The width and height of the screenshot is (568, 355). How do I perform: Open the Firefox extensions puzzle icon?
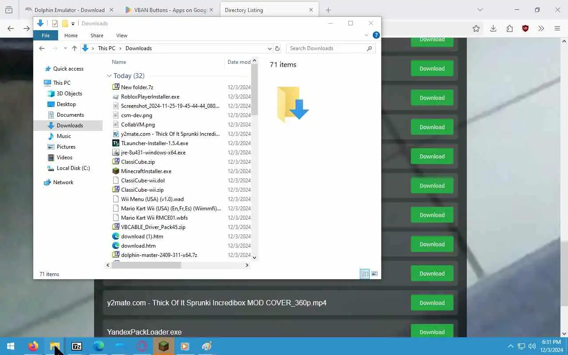509,28
